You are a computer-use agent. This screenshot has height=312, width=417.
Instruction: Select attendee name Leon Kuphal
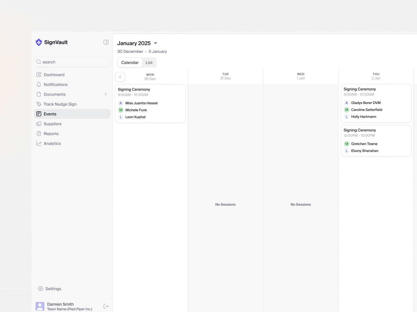[136, 117]
